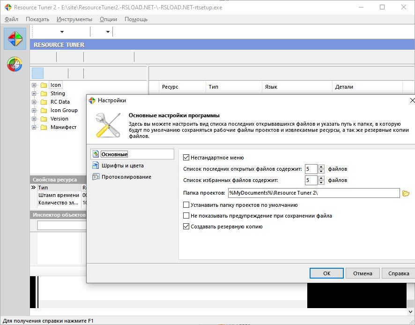The width and height of the screenshot is (415, 325).
Task: Select Основные settings category icon
Action: [96, 154]
